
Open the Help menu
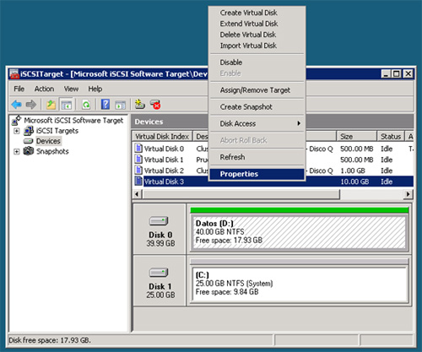click(95, 89)
